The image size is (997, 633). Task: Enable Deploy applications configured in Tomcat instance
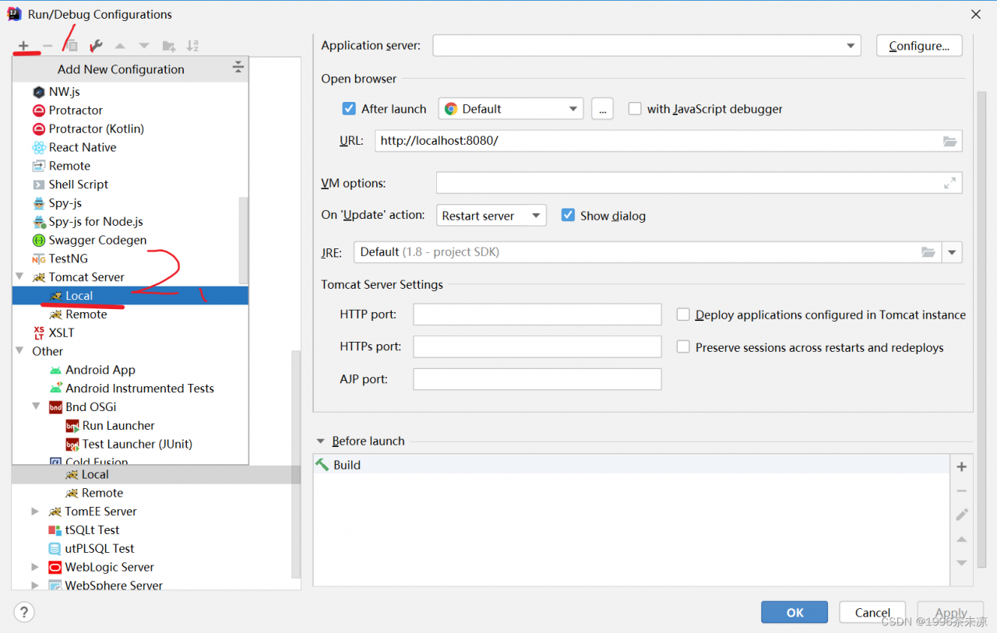click(x=683, y=315)
